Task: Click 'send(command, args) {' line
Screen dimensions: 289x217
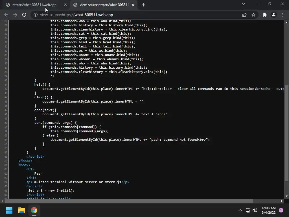Action: click(56, 123)
